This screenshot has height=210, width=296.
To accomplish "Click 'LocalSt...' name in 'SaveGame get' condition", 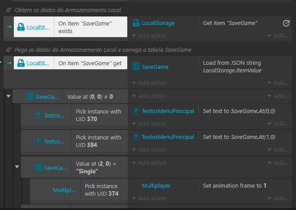I will (x=38, y=63).
